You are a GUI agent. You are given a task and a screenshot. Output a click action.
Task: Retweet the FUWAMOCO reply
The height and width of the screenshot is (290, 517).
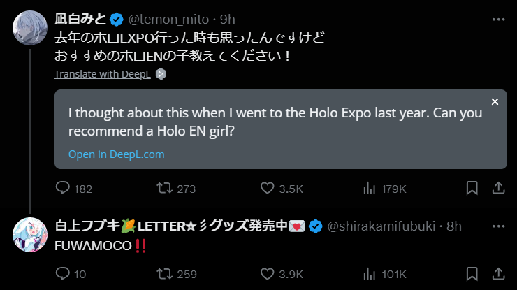click(x=166, y=273)
